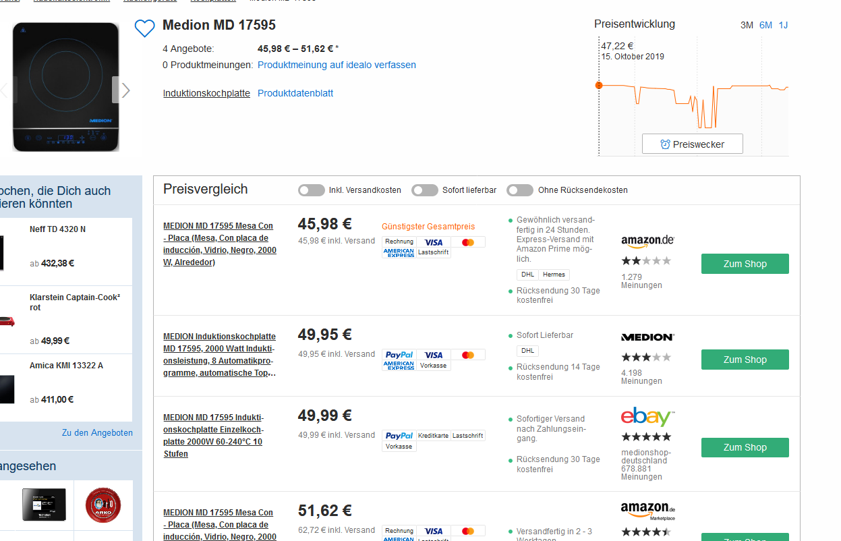Select 3M price history range
This screenshot has width=841, height=541.
[x=747, y=26]
